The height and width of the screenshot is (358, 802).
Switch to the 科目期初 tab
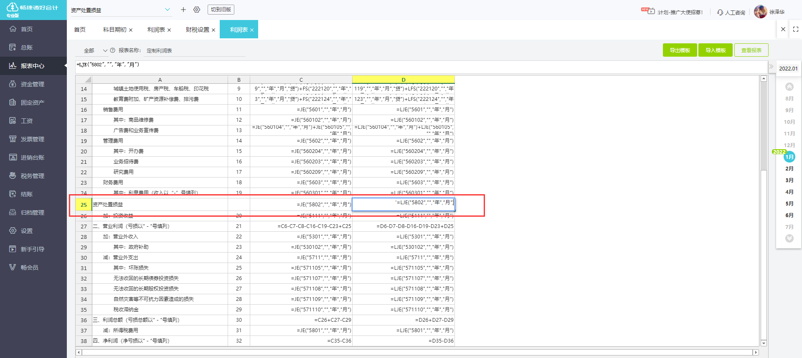point(114,30)
